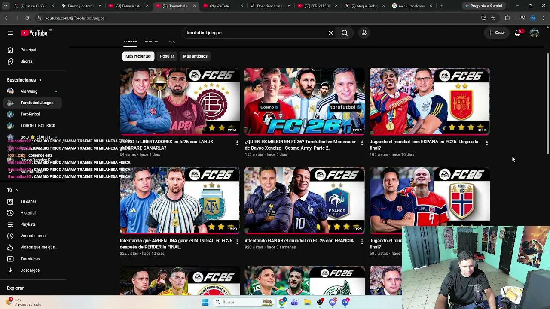Open Chrome extensions puzzle icon
Screen dimensions: 550x309
[507, 18]
